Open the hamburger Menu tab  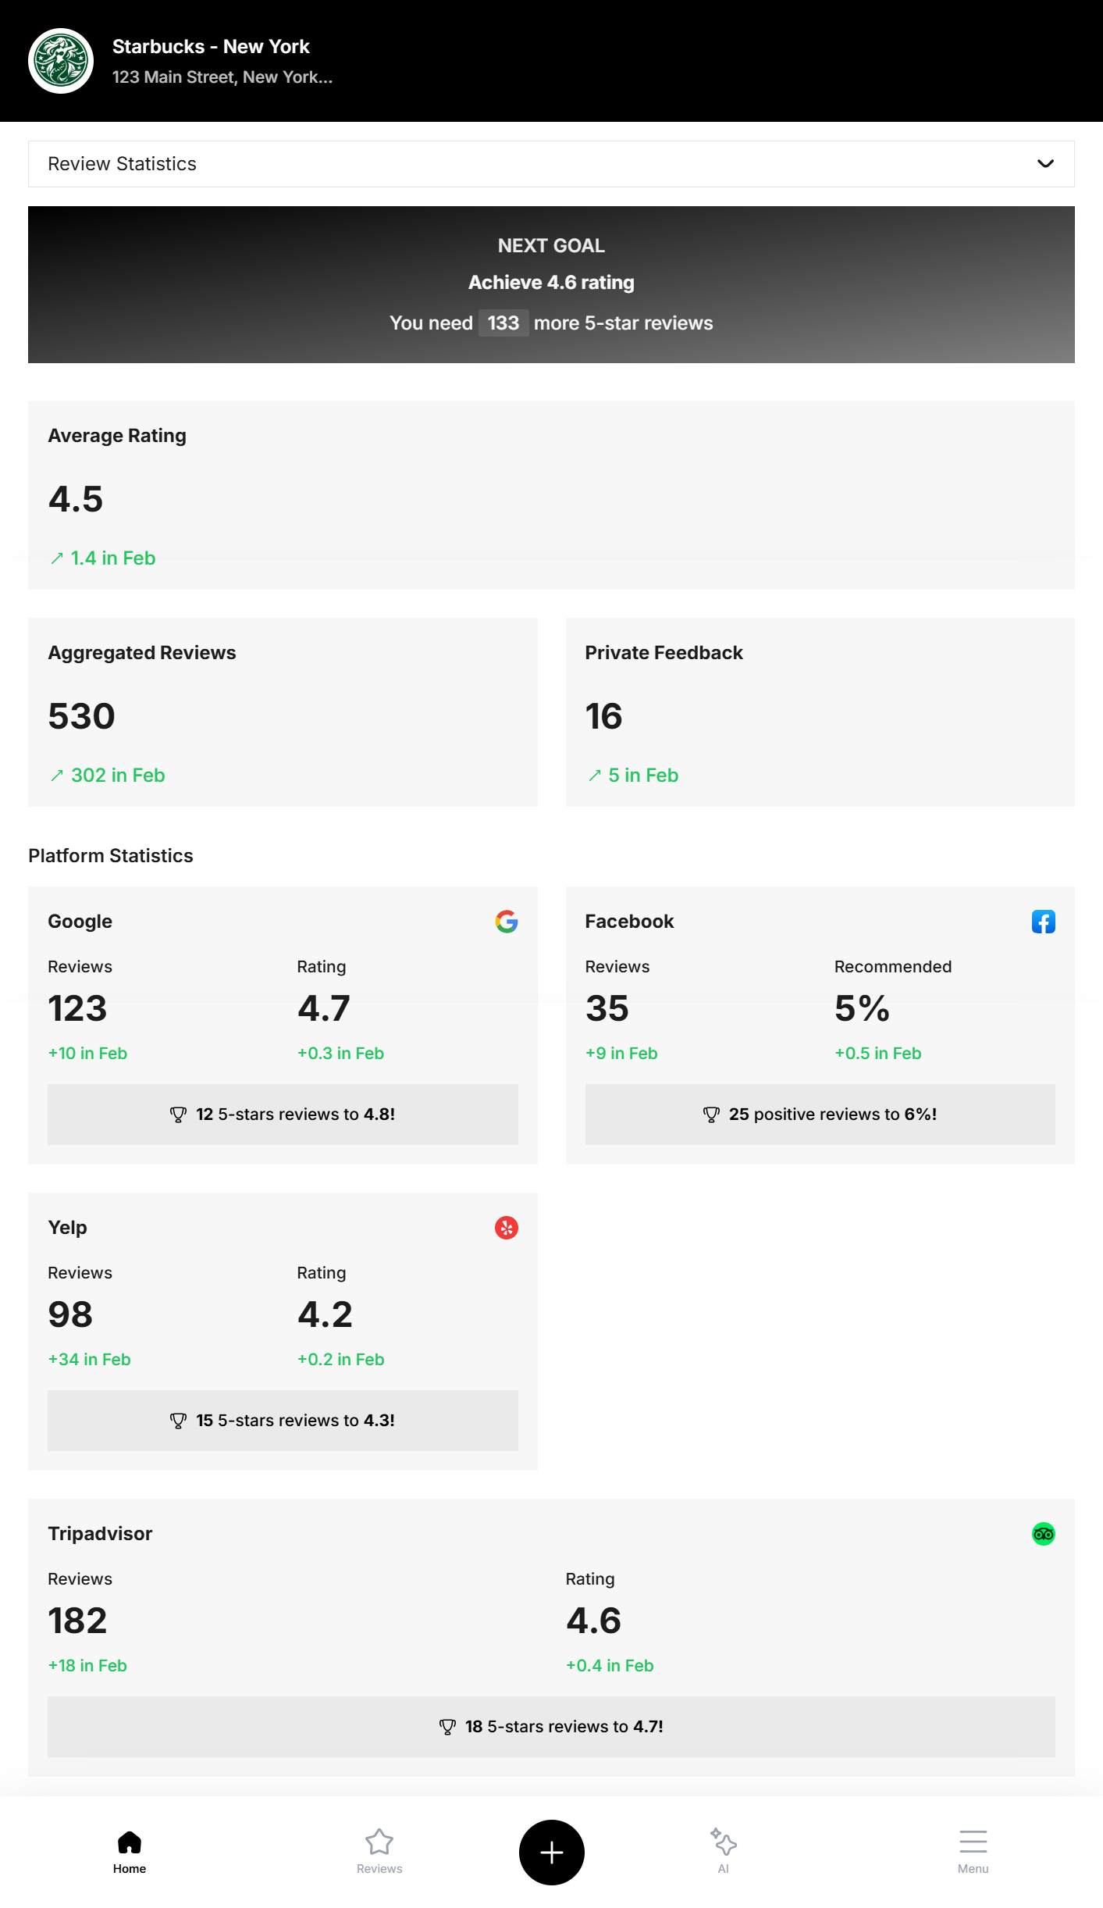tap(973, 1850)
